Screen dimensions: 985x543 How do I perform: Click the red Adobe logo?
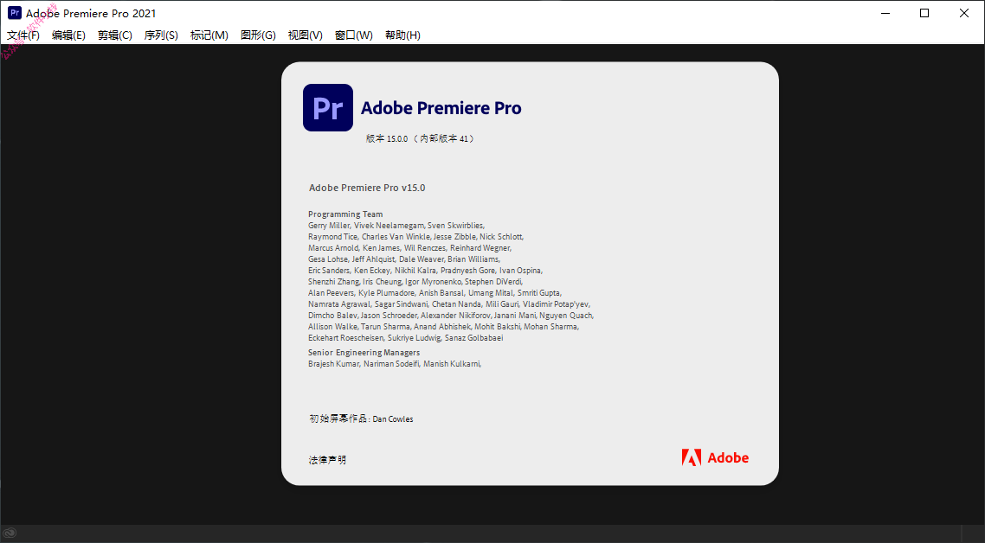[716, 457]
